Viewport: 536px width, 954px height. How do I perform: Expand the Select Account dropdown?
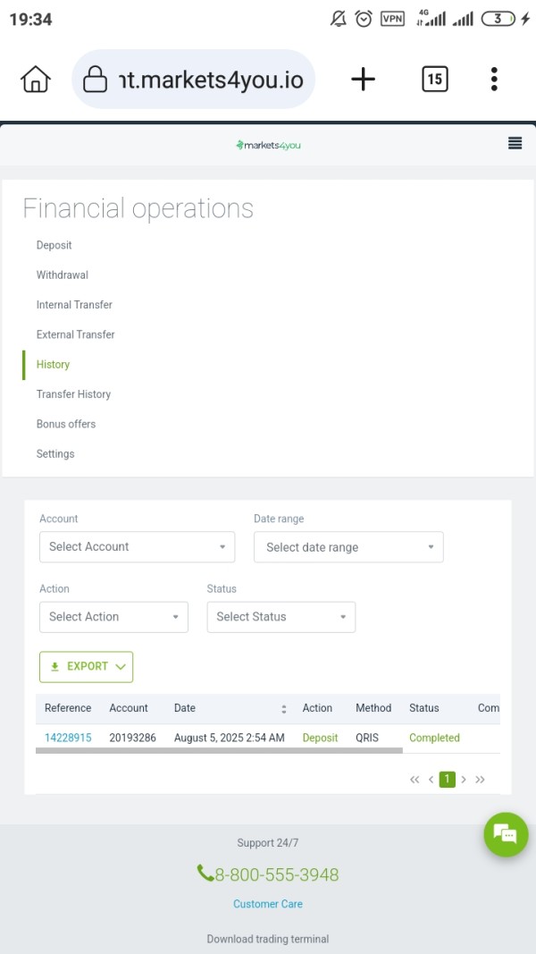138,546
